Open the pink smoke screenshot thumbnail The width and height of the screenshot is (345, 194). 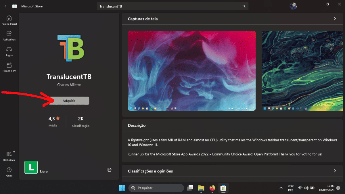(192, 71)
